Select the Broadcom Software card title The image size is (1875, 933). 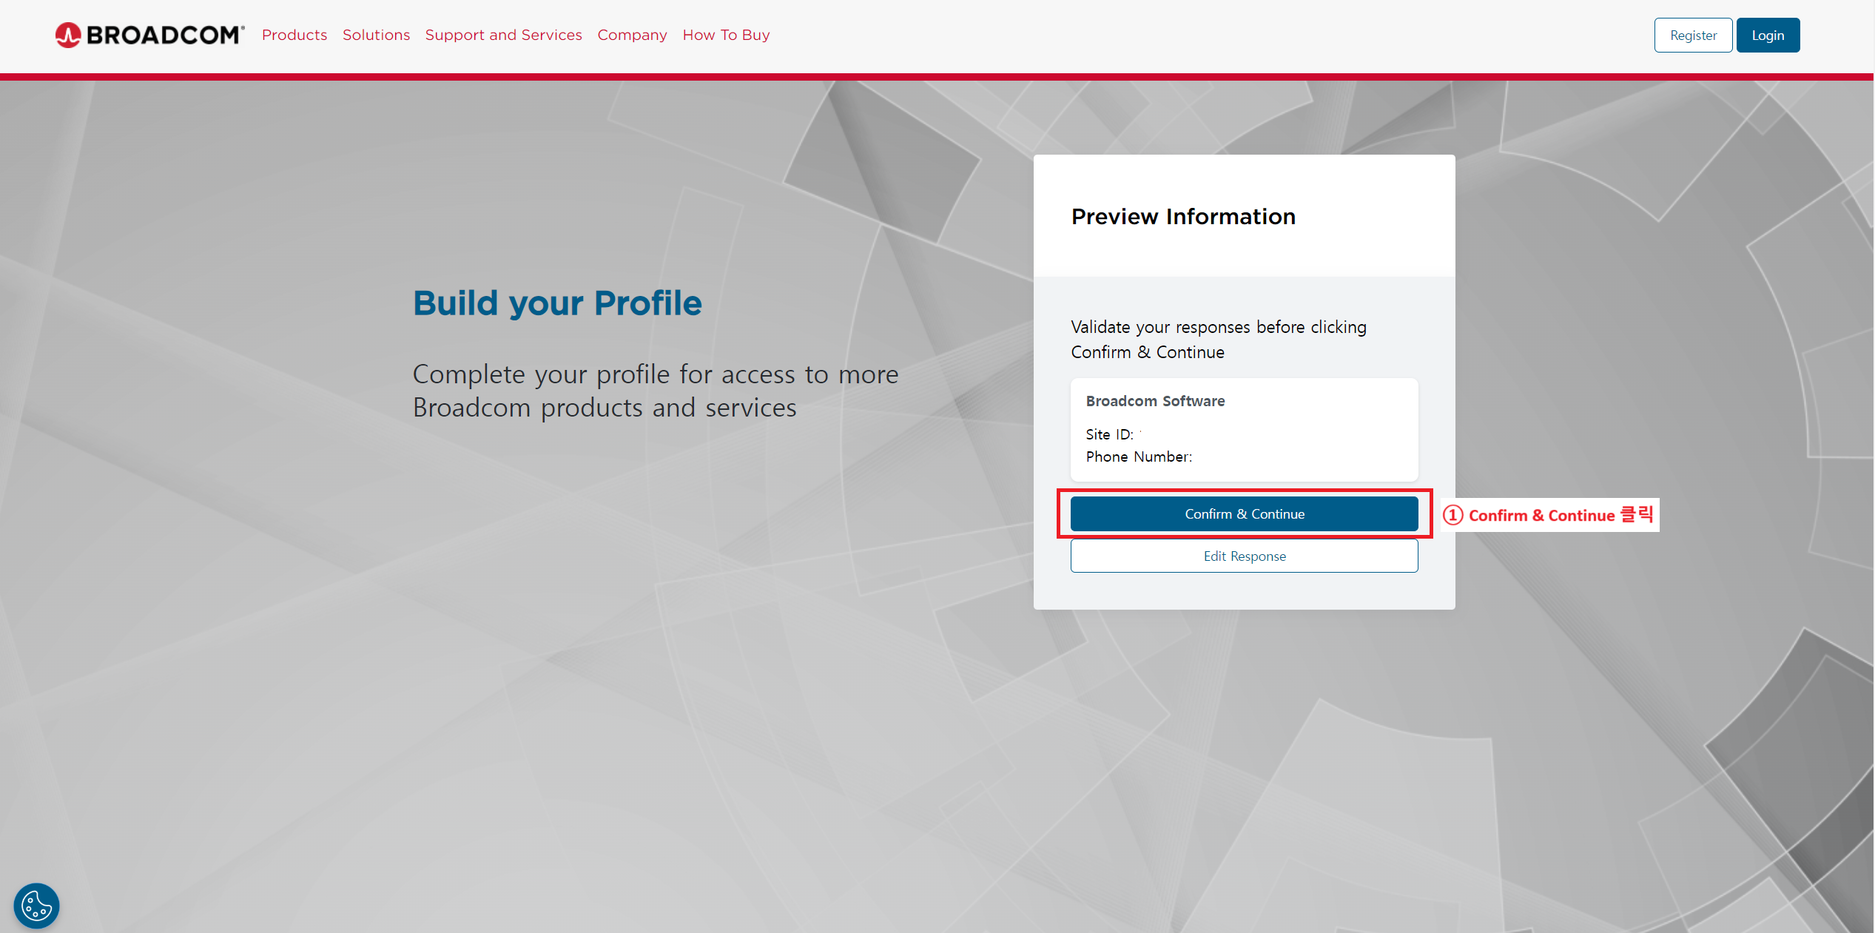(x=1154, y=401)
